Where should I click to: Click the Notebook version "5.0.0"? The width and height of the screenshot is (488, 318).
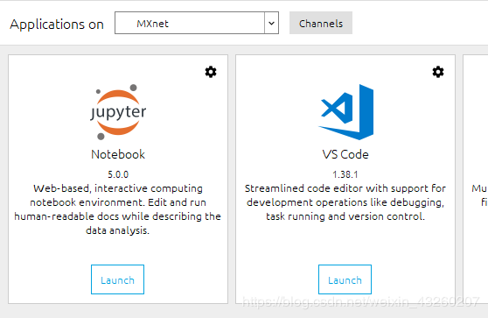pos(118,174)
